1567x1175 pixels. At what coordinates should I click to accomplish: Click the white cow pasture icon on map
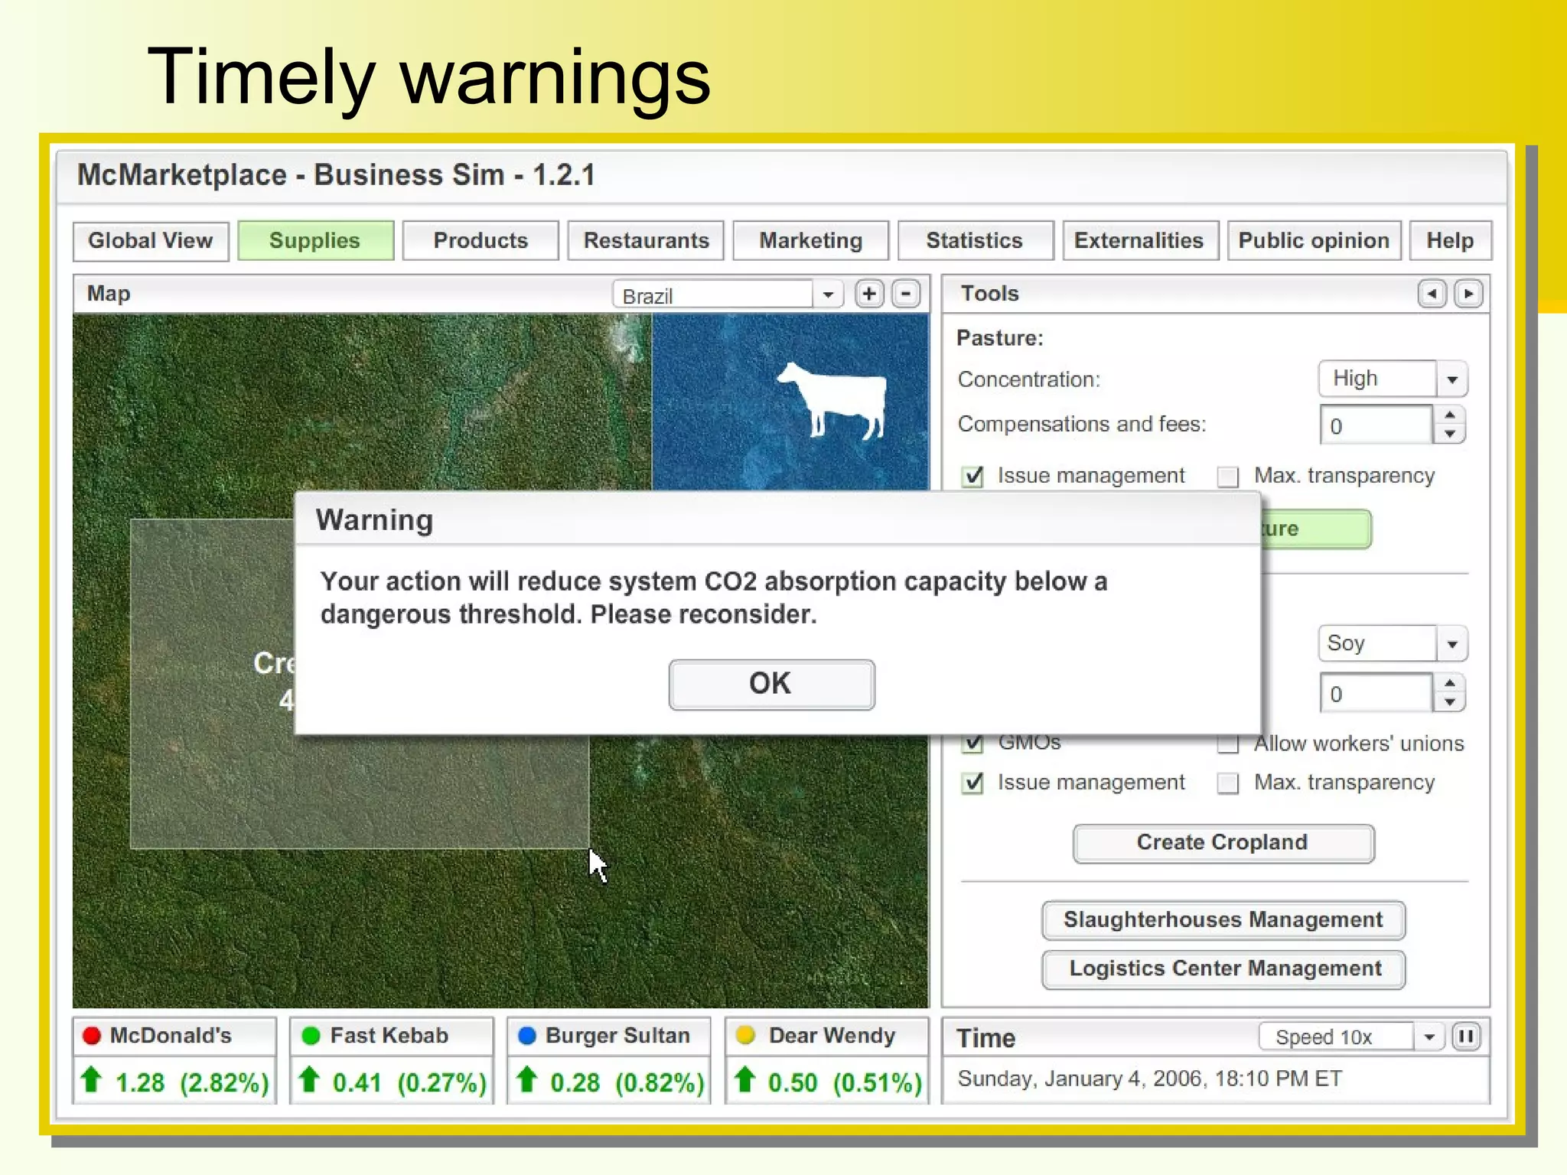pyautogui.click(x=834, y=400)
